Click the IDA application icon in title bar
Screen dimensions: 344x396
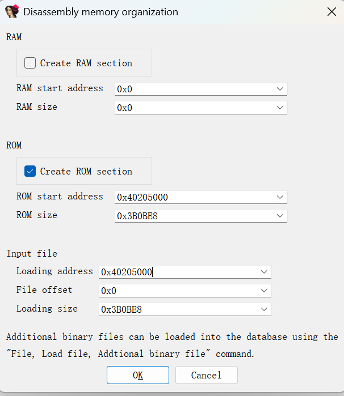tap(12, 11)
